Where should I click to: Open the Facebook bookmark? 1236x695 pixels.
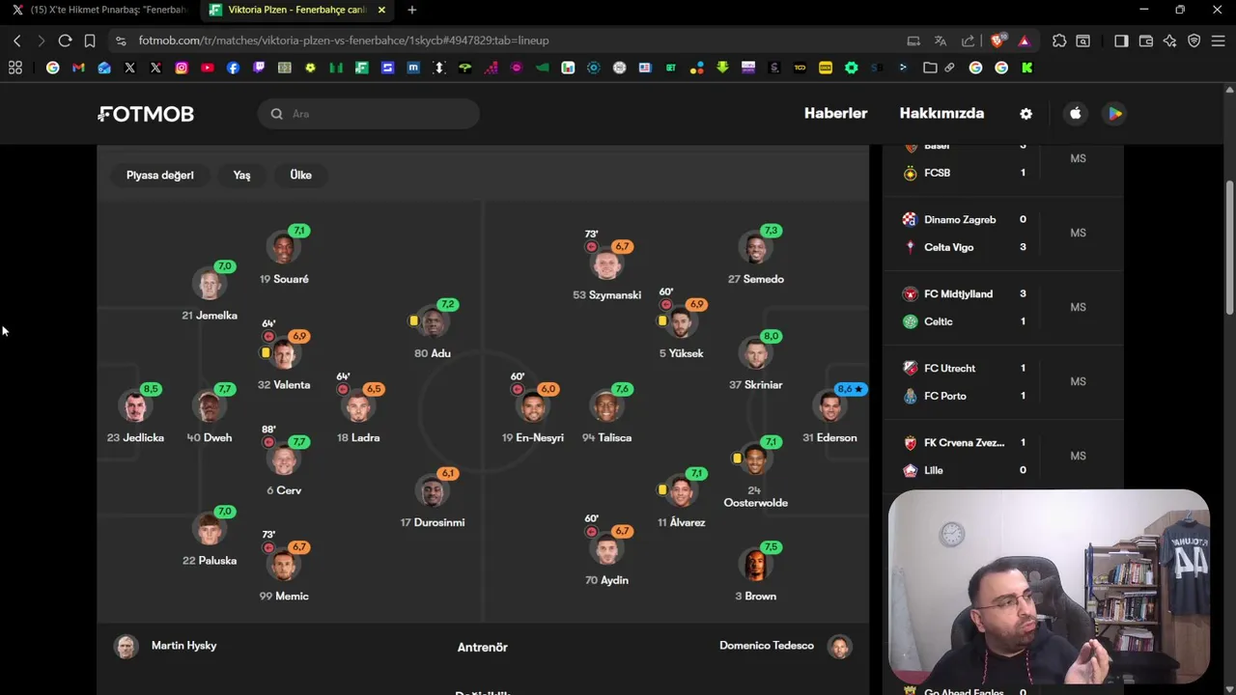[233, 68]
